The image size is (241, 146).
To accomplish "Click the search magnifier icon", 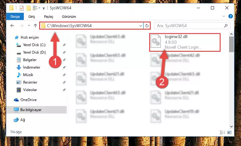I will (x=226, y=26).
